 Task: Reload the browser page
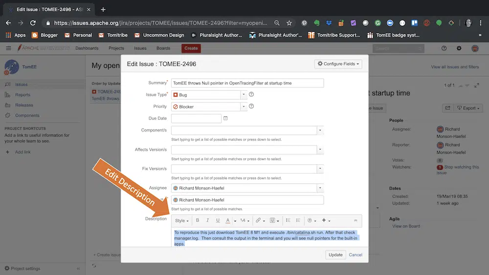tap(33, 23)
